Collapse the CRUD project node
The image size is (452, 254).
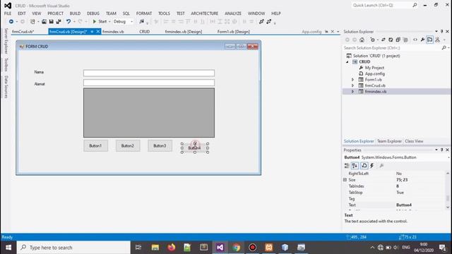(x=347, y=62)
